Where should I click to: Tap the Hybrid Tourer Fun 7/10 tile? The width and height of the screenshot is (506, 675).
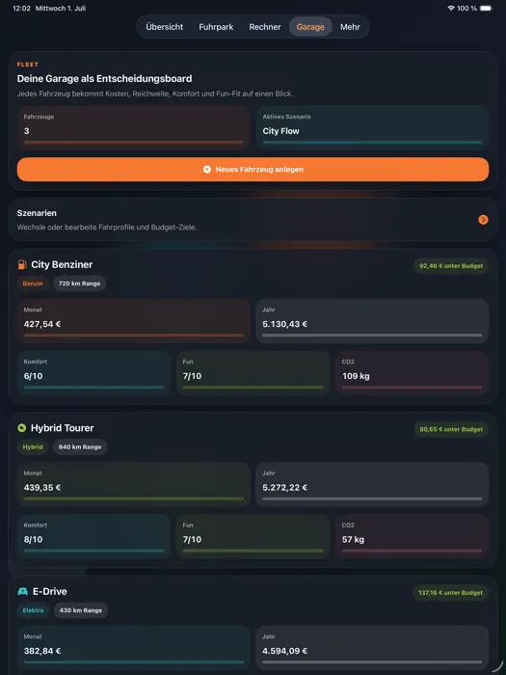pos(253,537)
